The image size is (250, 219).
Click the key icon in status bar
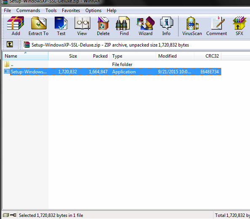(13, 215)
